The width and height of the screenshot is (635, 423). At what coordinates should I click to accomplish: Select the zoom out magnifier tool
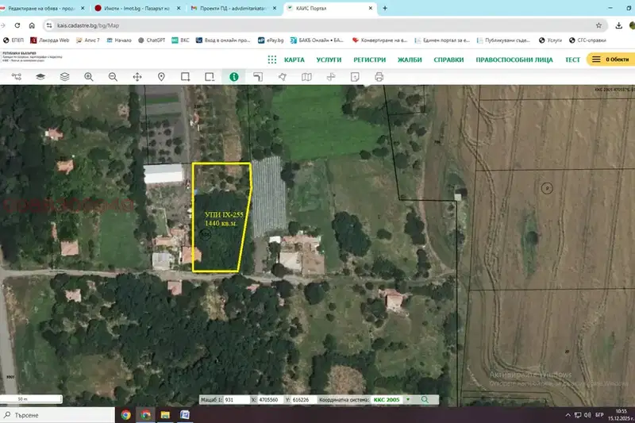click(113, 77)
